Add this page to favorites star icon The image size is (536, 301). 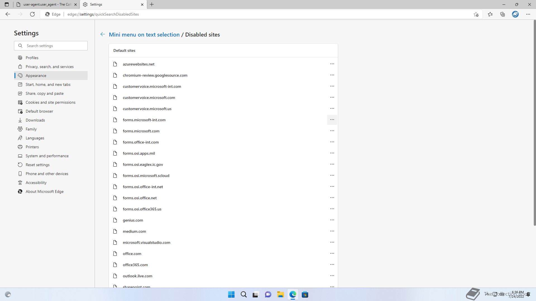point(476,14)
